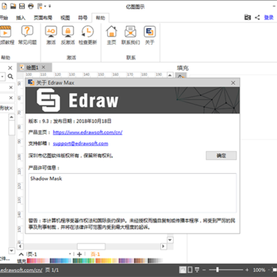Zoom in with the plus button

click(247, 270)
